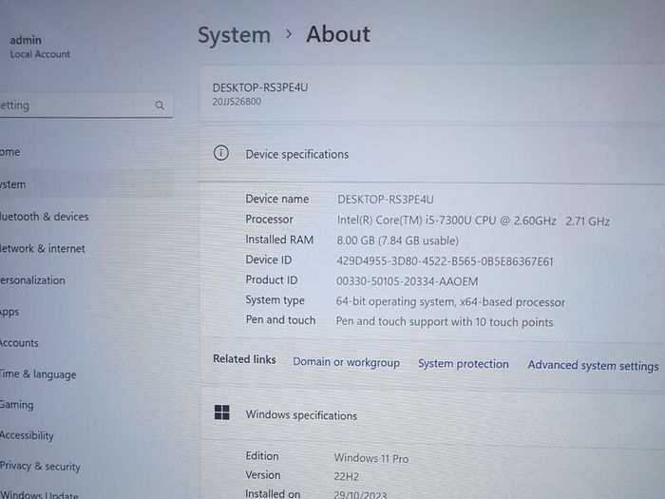
Task: Go back to System breadcrumb
Action: [234, 35]
